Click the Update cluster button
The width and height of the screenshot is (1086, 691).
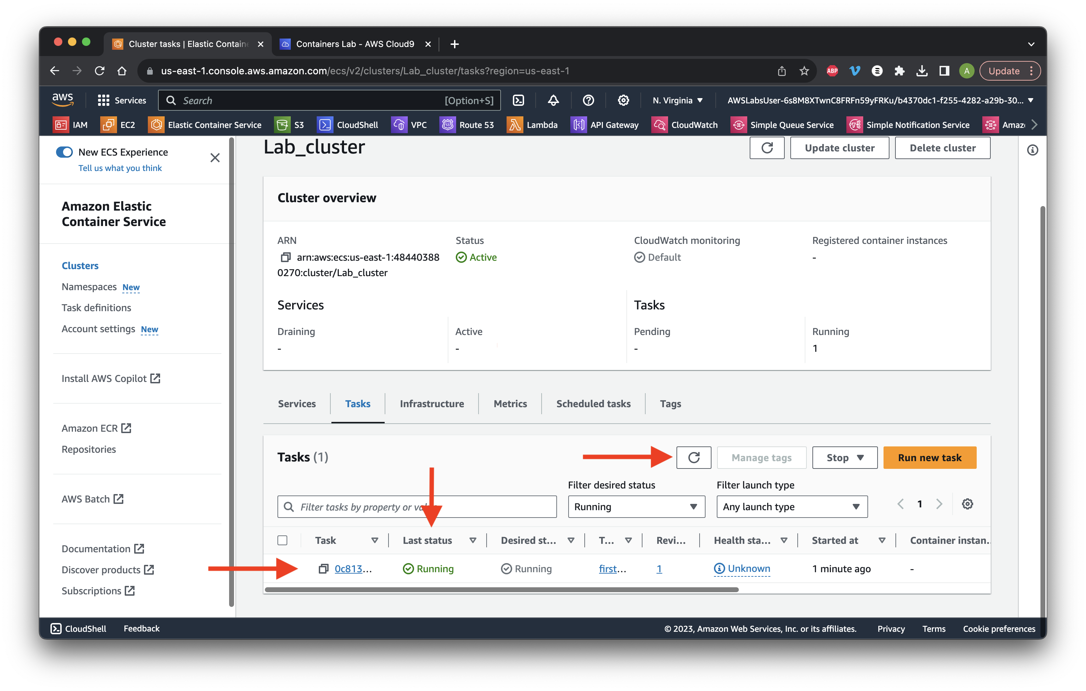(x=839, y=148)
